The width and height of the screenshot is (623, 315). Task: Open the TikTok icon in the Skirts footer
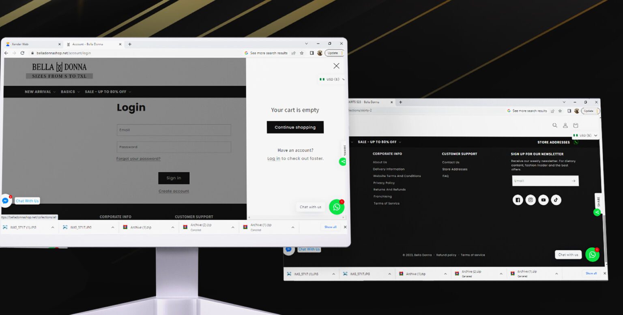pos(556,200)
